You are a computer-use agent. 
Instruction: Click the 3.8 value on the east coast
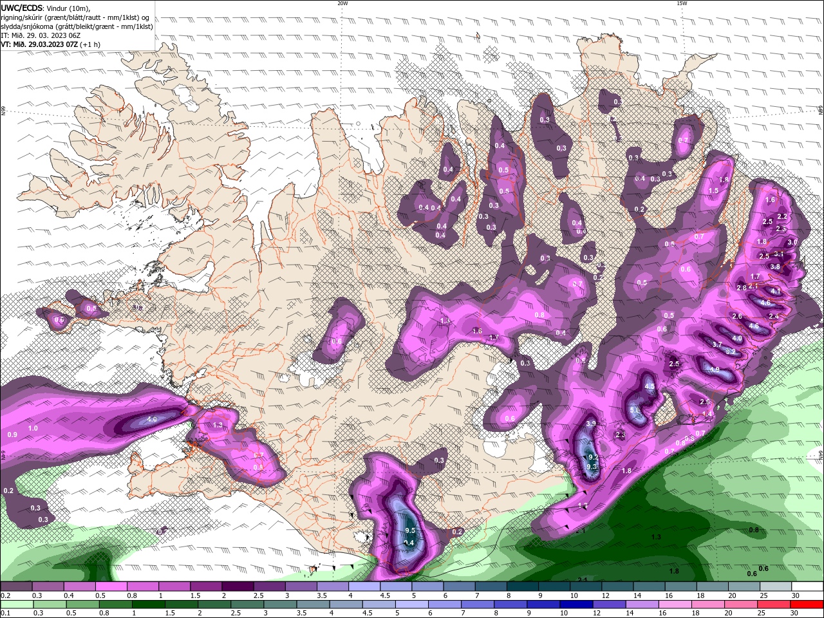[x=775, y=267]
